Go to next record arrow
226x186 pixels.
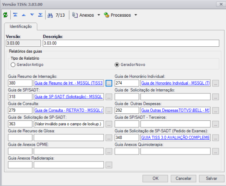(32, 15)
